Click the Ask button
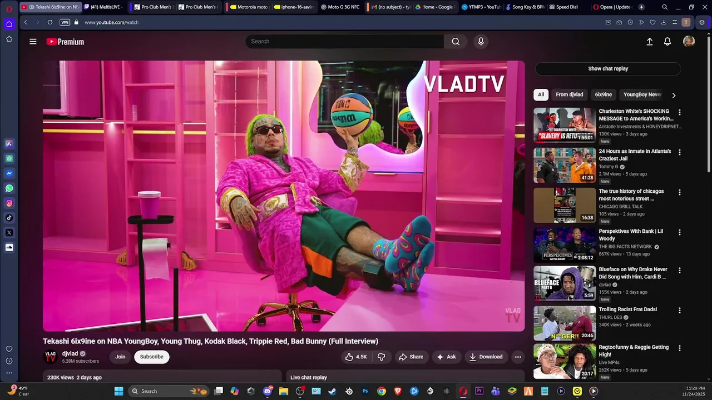Screen dimensions: 712x400 pyautogui.click(x=446, y=357)
